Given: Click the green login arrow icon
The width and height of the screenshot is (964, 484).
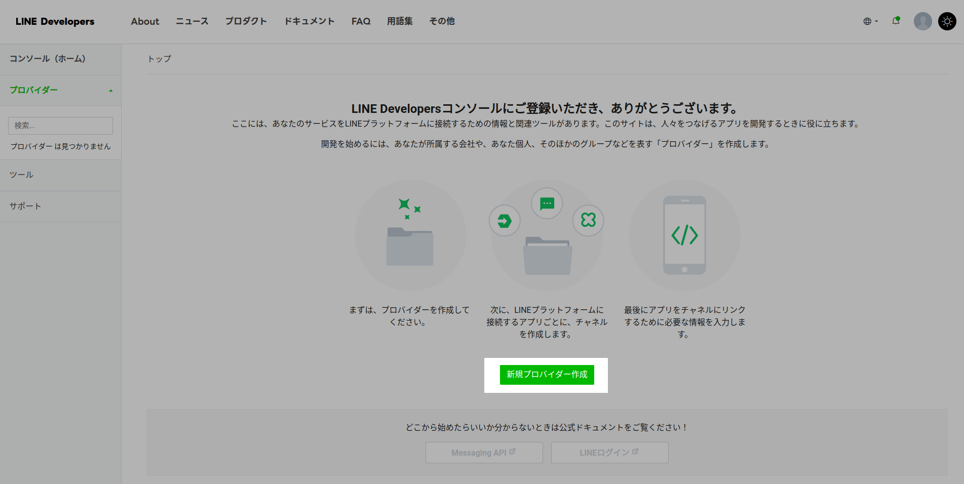Looking at the screenshot, I should 505,221.
